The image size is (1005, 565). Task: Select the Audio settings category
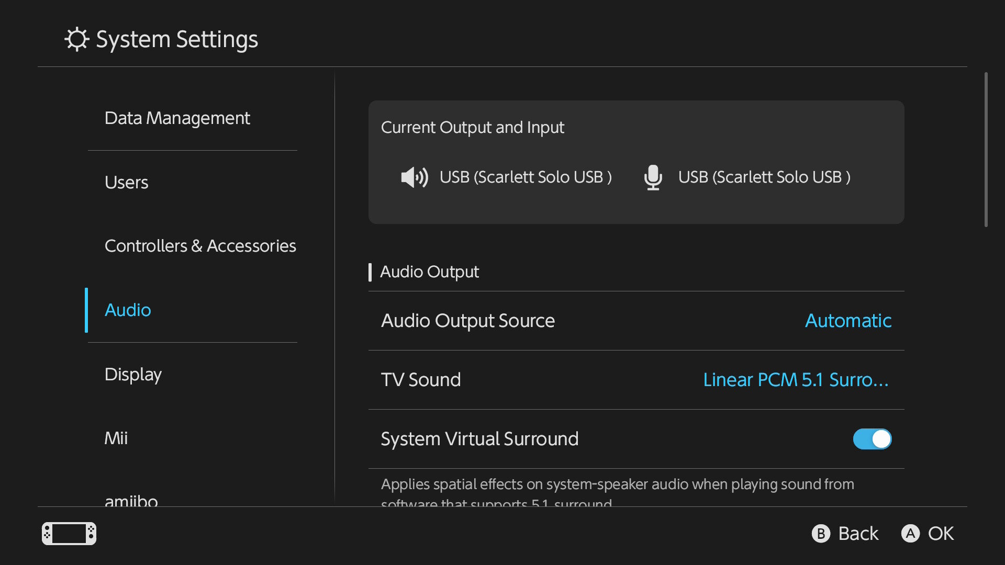click(128, 310)
